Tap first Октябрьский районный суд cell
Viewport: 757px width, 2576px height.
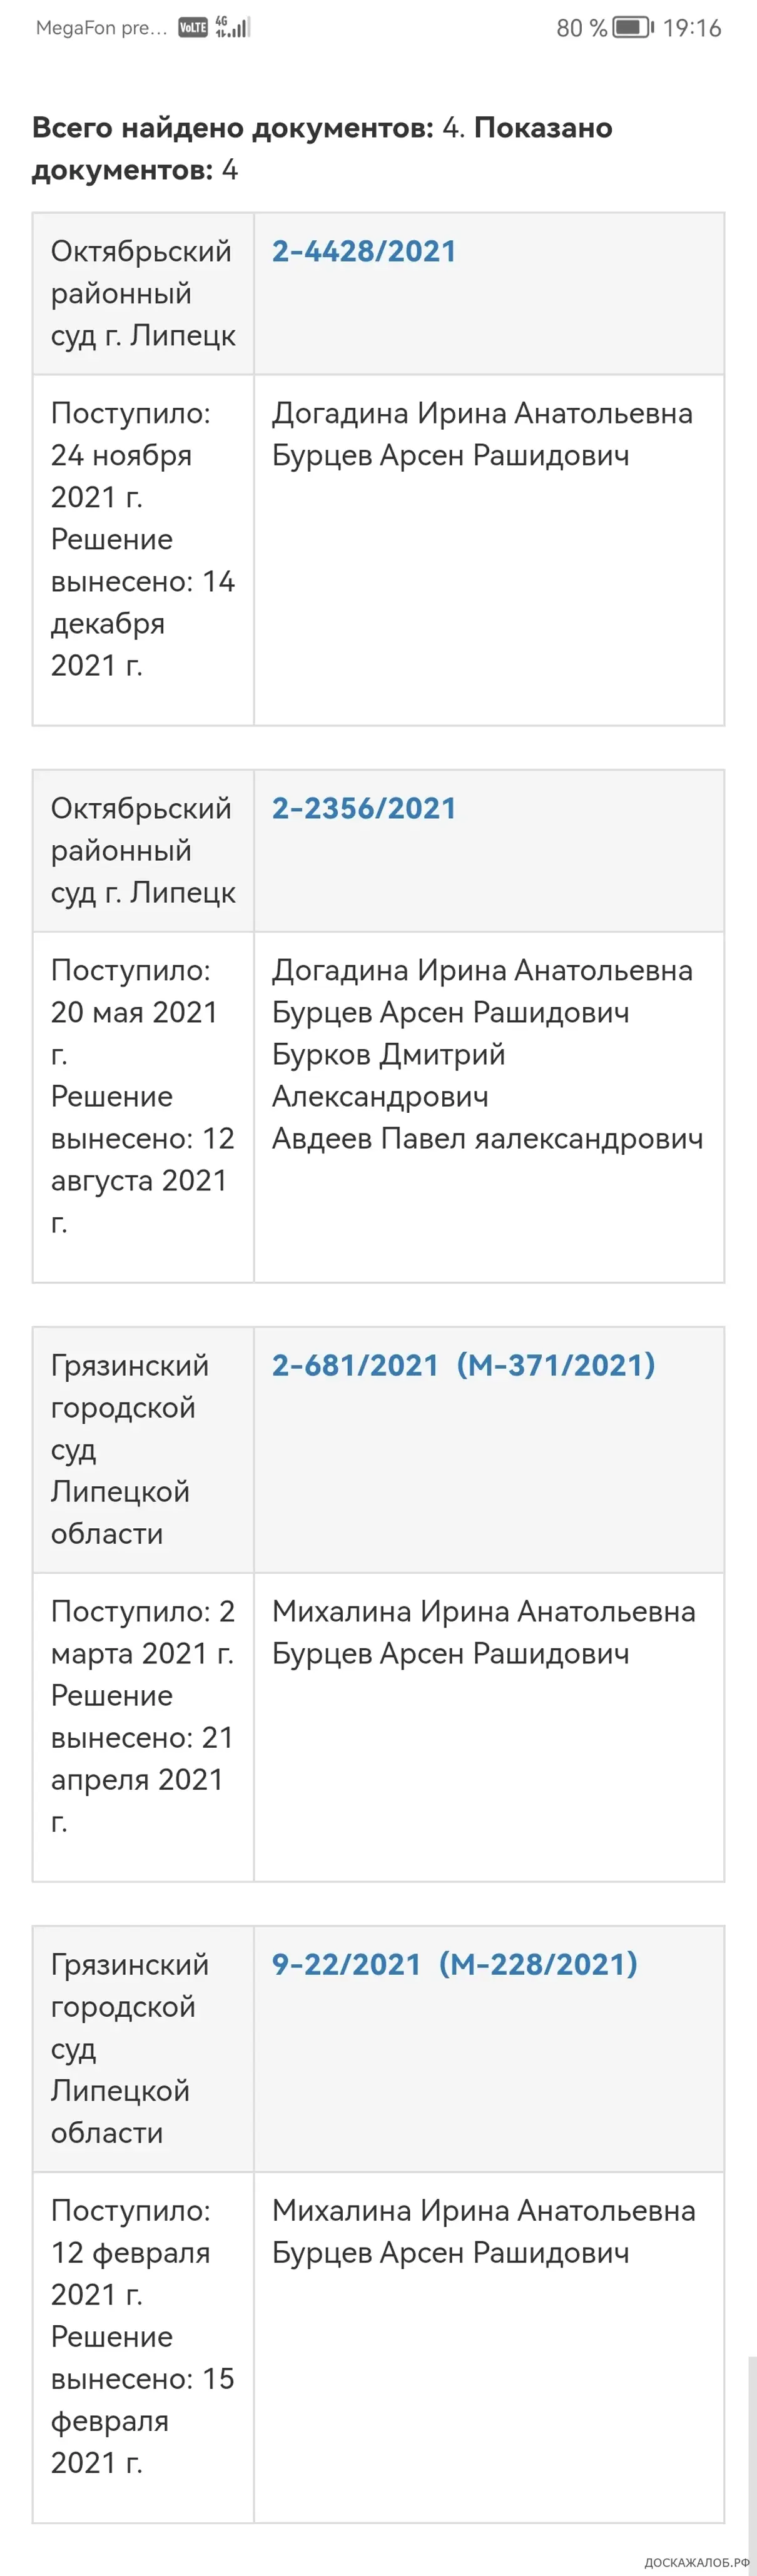[x=143, y=293]
